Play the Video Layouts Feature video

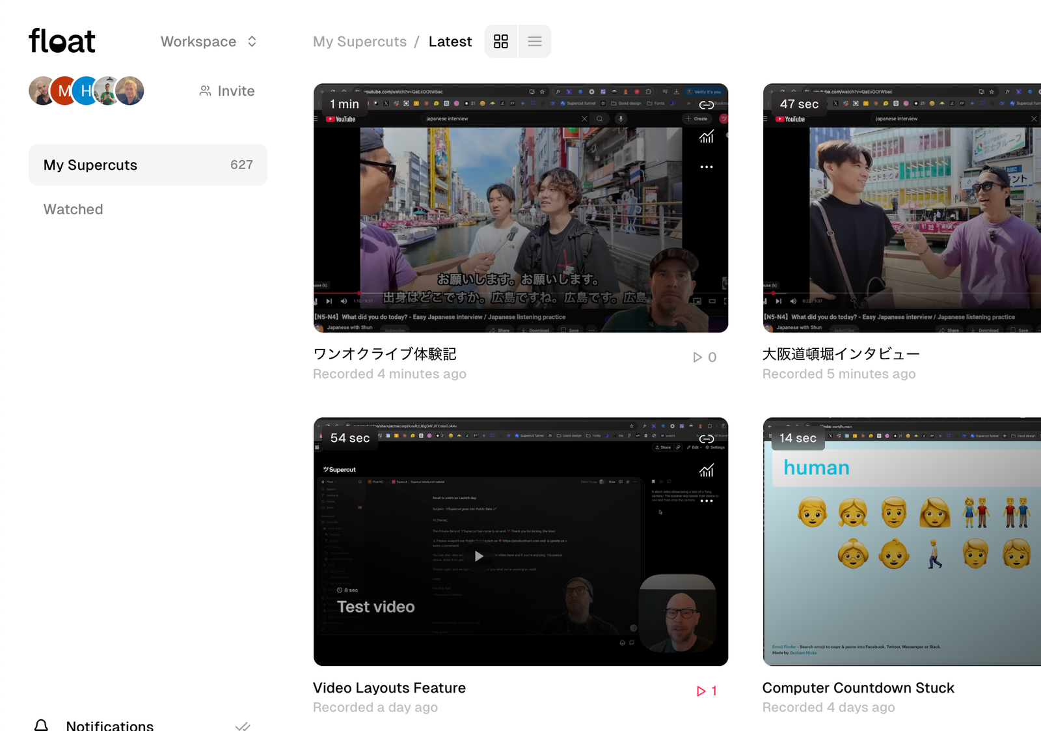tap(479, 556)
